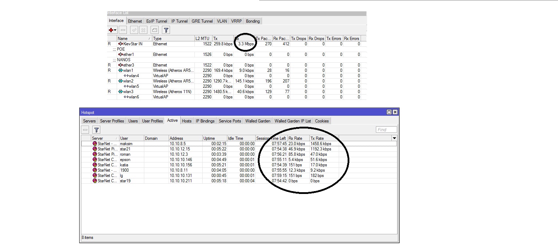Click the Disable cross icon in Interface List
This screenshot has width=558, height=252.
pyautogui.click(x=143, y=30)
